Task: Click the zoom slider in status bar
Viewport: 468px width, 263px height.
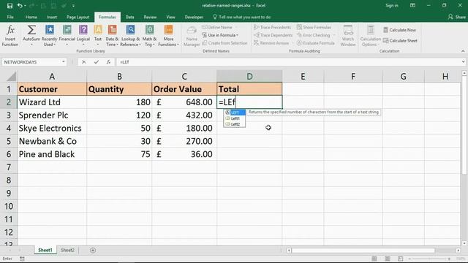Action: click(429, 259)
